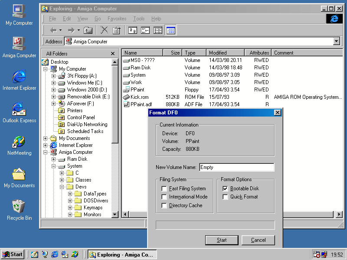Screen dimensions: 347x260
Task: Click the Forward arrow in toolbar
Action: [71, 30]
